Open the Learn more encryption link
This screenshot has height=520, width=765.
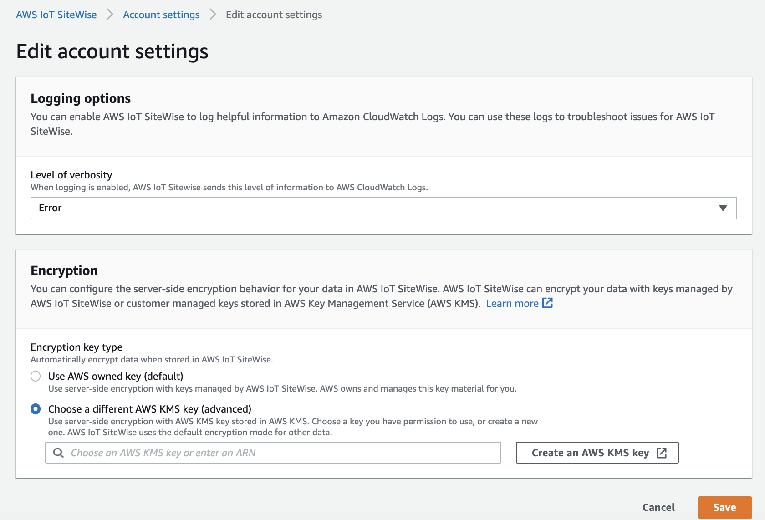coord(512,304)
